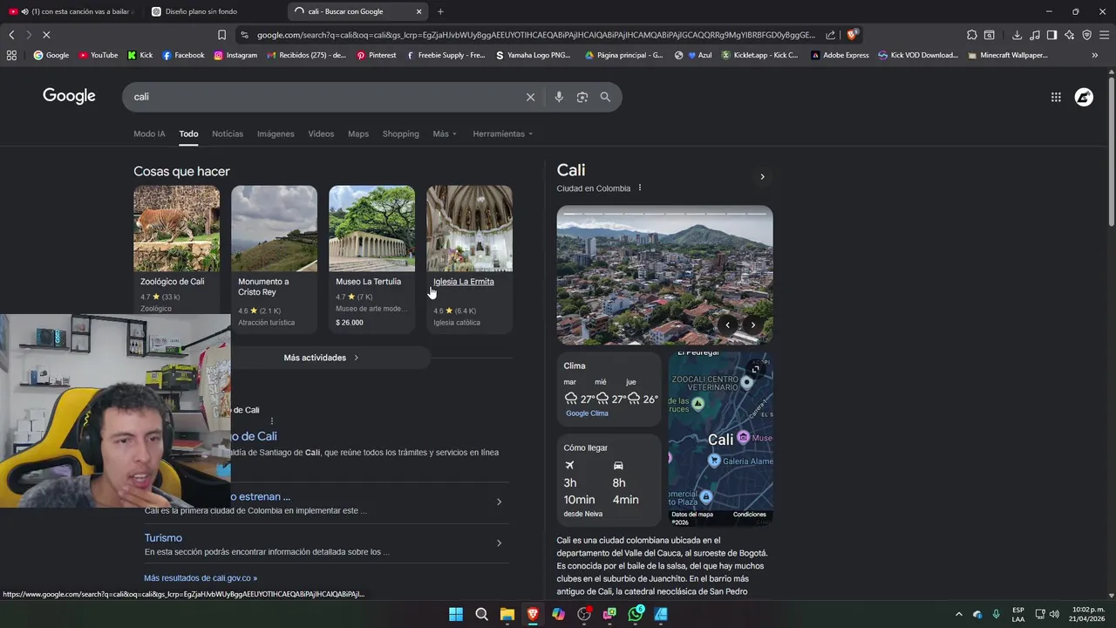The image size is (1116, 628).
Task: Select the Noticias tab
Action: (228, 133)
